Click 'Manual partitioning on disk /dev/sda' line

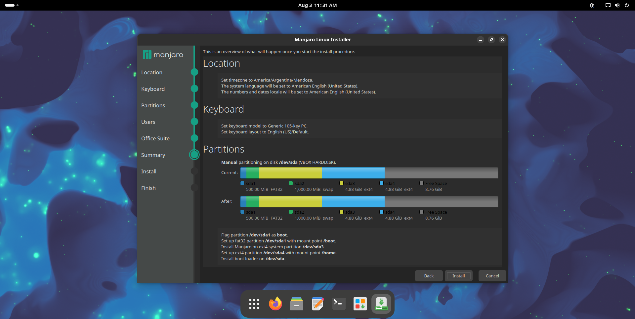click(x=278, y=162)
